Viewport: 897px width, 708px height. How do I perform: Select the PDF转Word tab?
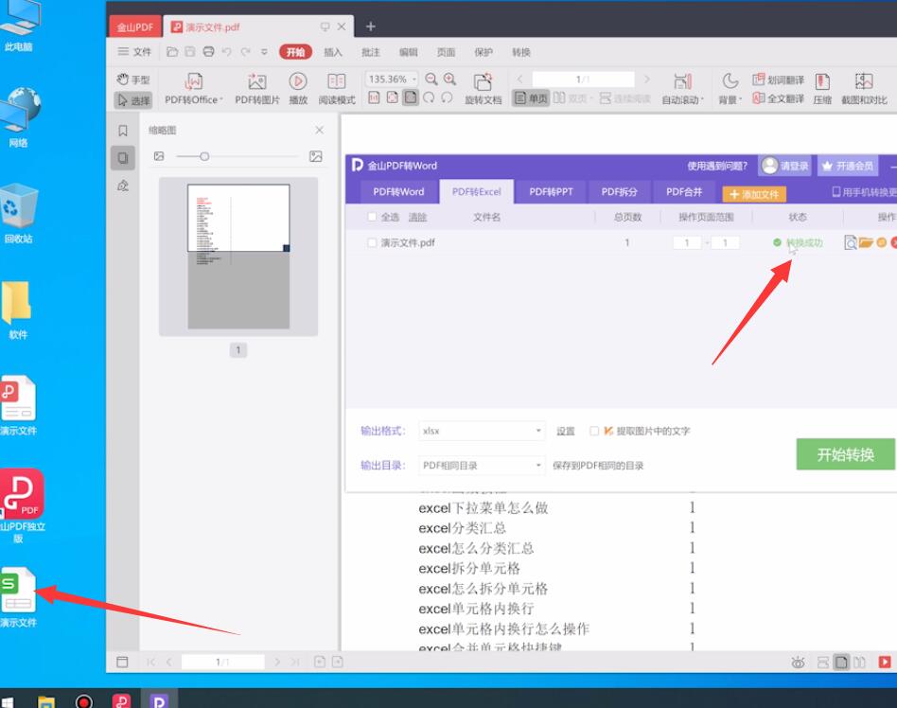pyautogui.click(x=398, y=192)
